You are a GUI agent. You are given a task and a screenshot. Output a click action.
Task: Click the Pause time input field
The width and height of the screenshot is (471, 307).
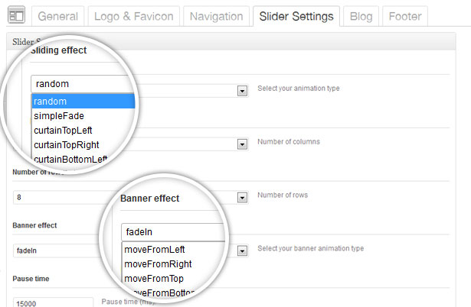53,302
